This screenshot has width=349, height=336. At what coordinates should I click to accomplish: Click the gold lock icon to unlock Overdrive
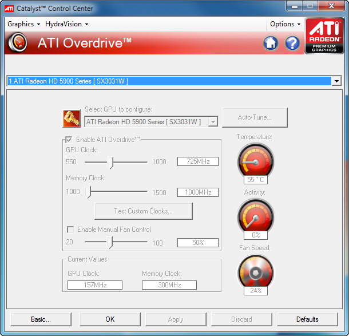[x=72, y=118]
